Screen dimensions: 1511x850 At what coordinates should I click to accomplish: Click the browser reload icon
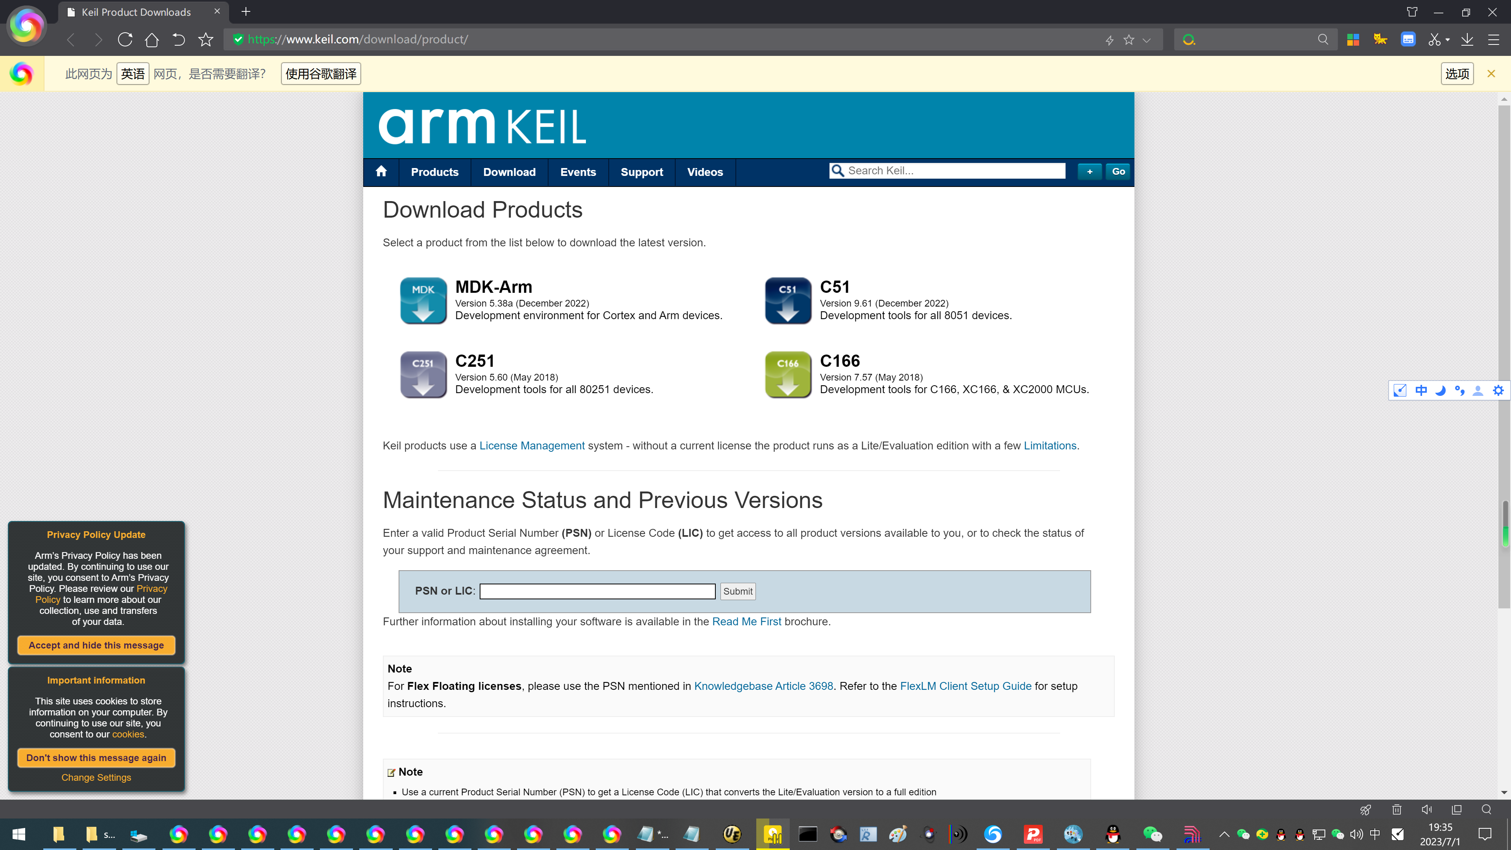click(125, 39)
